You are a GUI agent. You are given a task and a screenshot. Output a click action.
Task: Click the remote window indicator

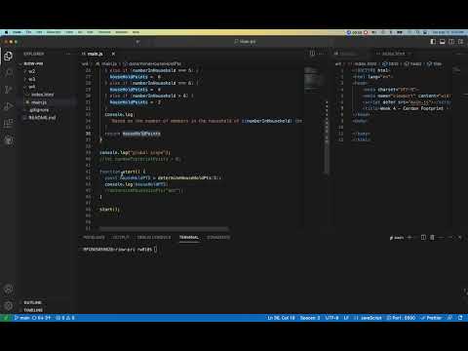click(5, 318)
